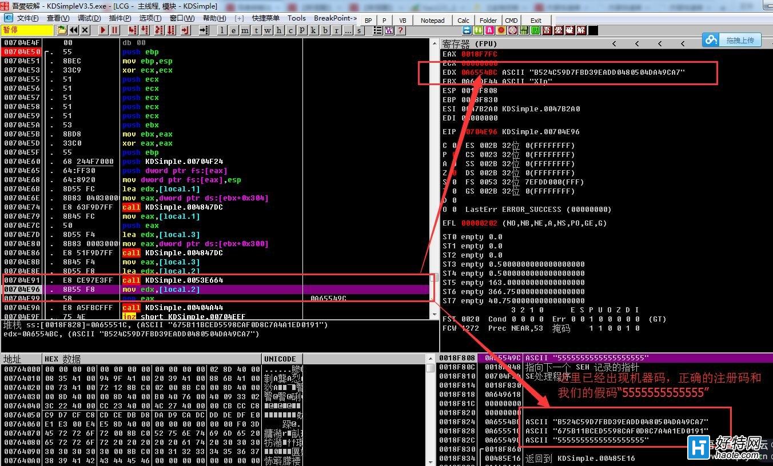This screenshot has width=773, height=466.
Task: Close the debugged program with X icon
Action: click(85, 30)
